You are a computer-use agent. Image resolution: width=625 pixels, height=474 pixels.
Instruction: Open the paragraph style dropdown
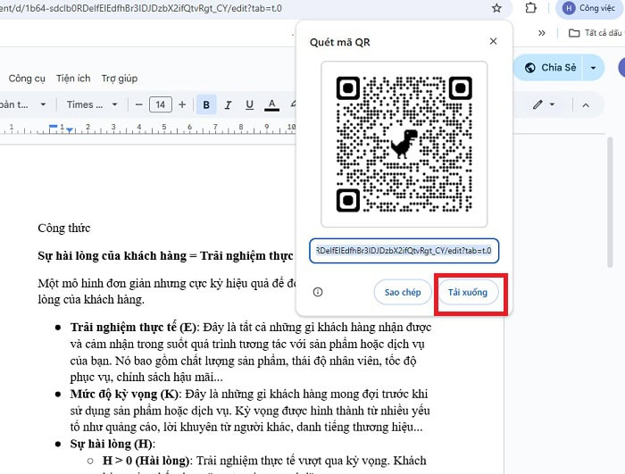click(x=22, y=104)
